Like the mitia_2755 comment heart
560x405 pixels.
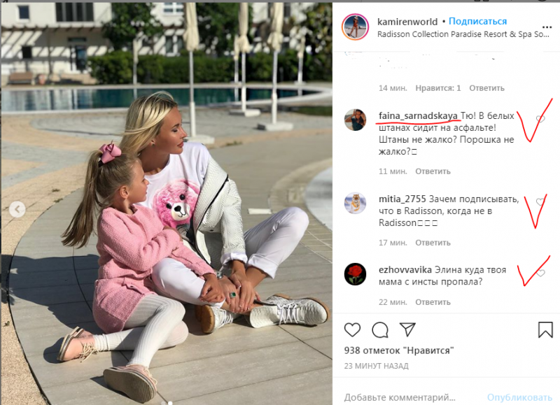[540, 202]
